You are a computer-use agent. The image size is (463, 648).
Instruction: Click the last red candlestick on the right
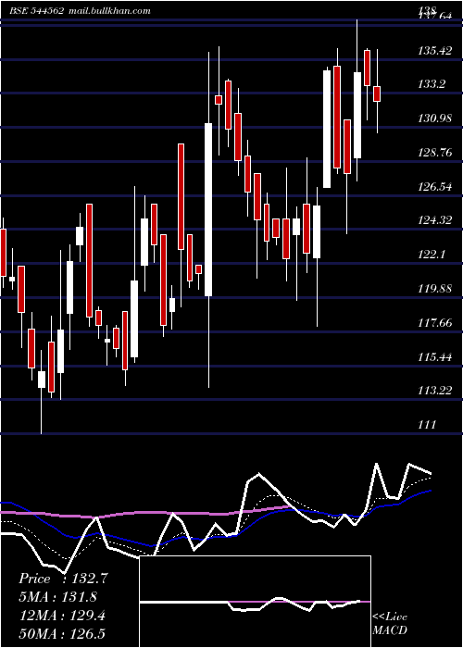coord(377,93)
